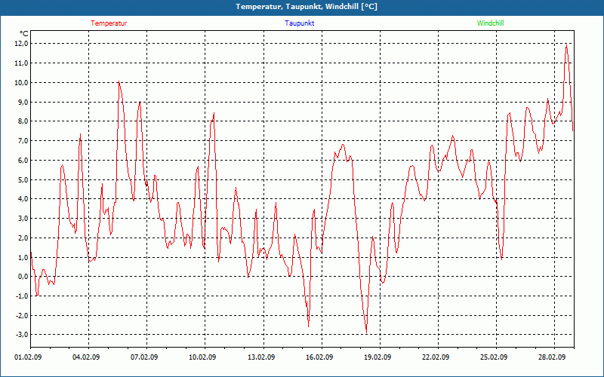Screen dimensions: 604x377
Task: Click the red Temperatur legend label
Action: [109, 23]
